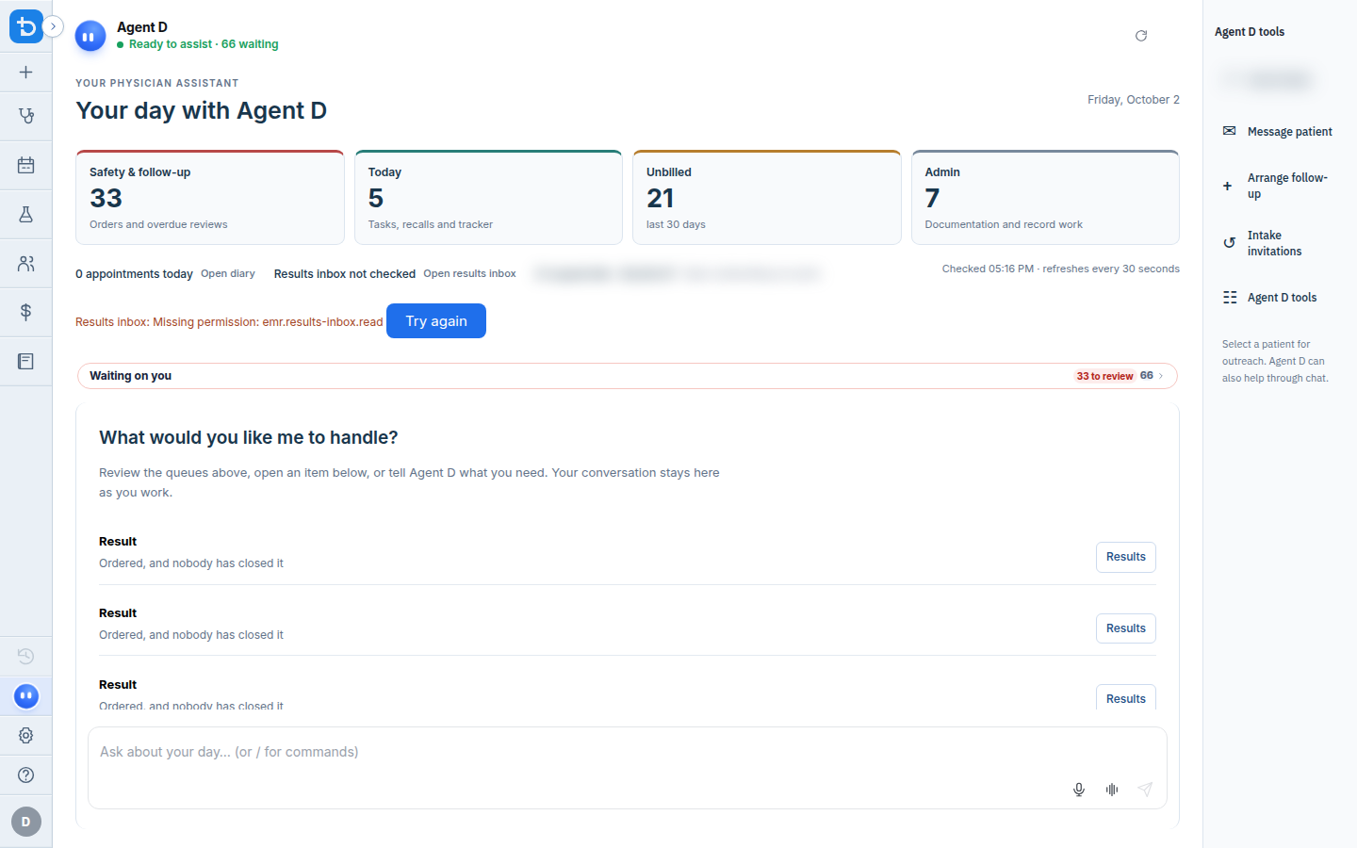Click the Checked 05:16 PM refresh note
The image size is (1357, 848).
click(1061, 269)
